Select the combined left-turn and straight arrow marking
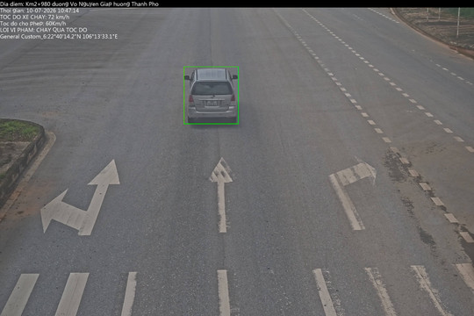 coord(80,197)
